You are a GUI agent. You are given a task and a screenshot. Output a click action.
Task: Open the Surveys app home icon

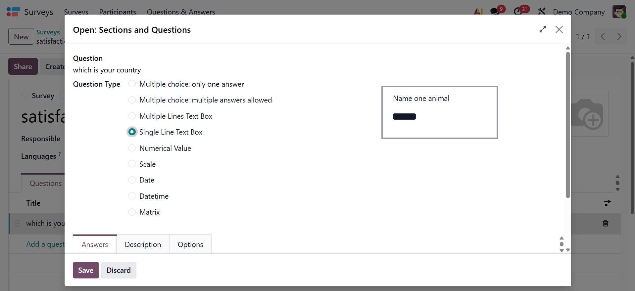13,12
